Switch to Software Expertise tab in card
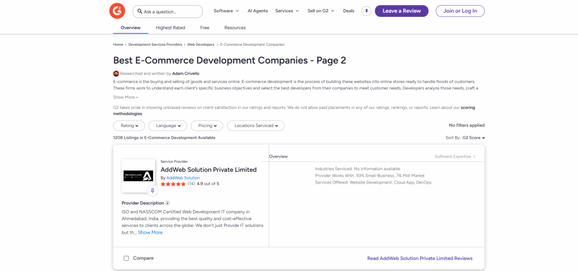 click(455, 156)
